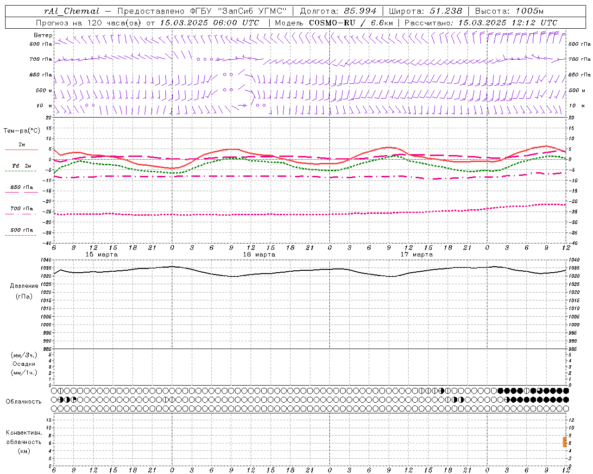The image size is (593, 474).
Task: Click the Давление pressure panel label
Action: click(x=24, y=286)
